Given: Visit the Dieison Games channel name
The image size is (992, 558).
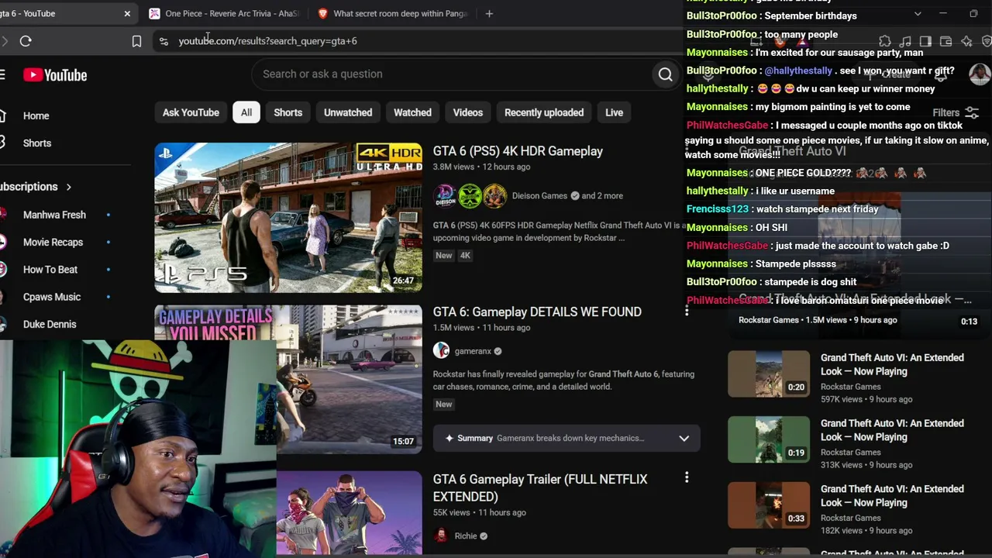Looking at the screenshot, I should coord(539,196).
